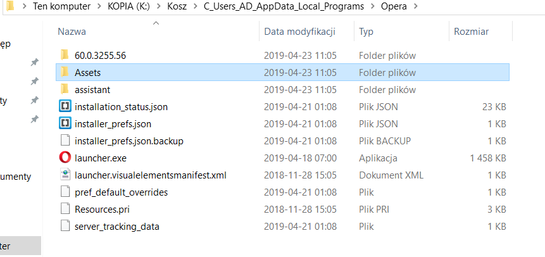
Task: Expand the chevron after Ten komputer
Action: (x=99, y=6)
